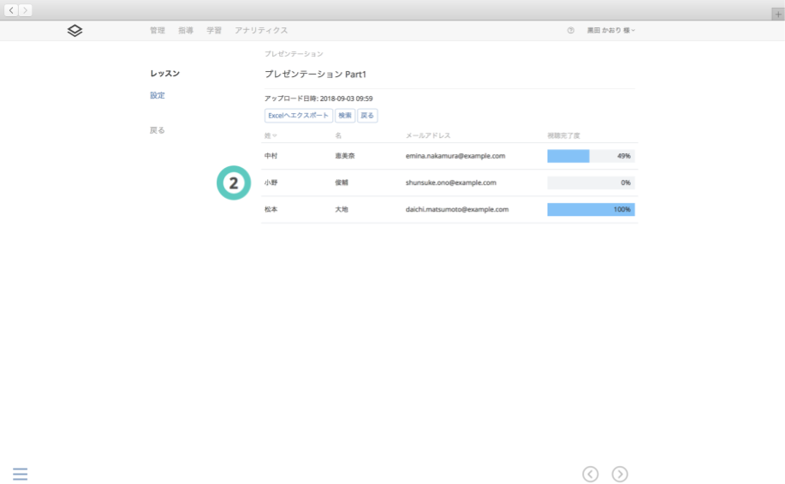The width and height of the screenshot is (785, 484).
Task: Sort by 姓 column chevron
Action: pyautogui.click(x=275, y=135)
